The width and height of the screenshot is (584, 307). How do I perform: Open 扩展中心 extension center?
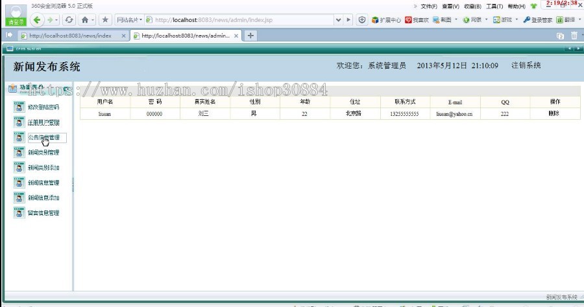(386, 20)
